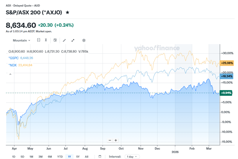Switch range to 1D
Screen dimensions: 238x159
pyautogui.click(x=14, y=157)
